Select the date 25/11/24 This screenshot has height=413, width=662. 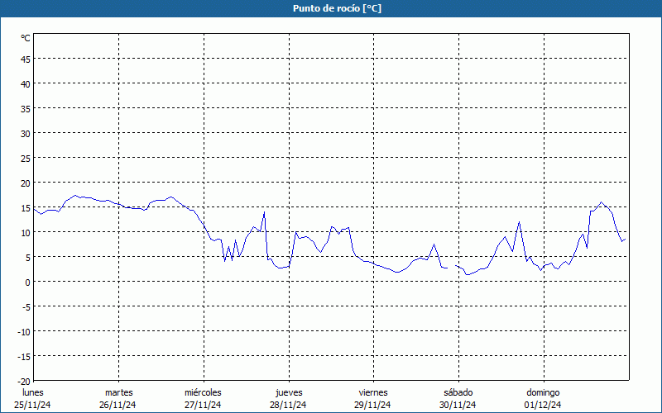click(33, 405)
